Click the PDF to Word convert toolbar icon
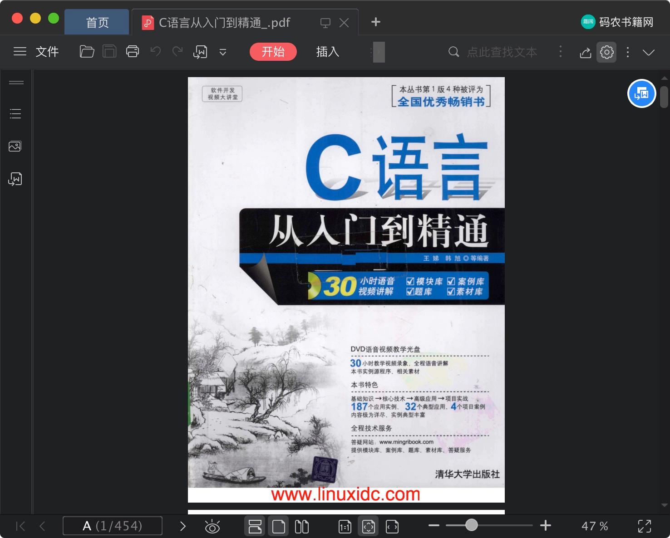The height and width of the screenshot is (538, 670). coord(200,52)
